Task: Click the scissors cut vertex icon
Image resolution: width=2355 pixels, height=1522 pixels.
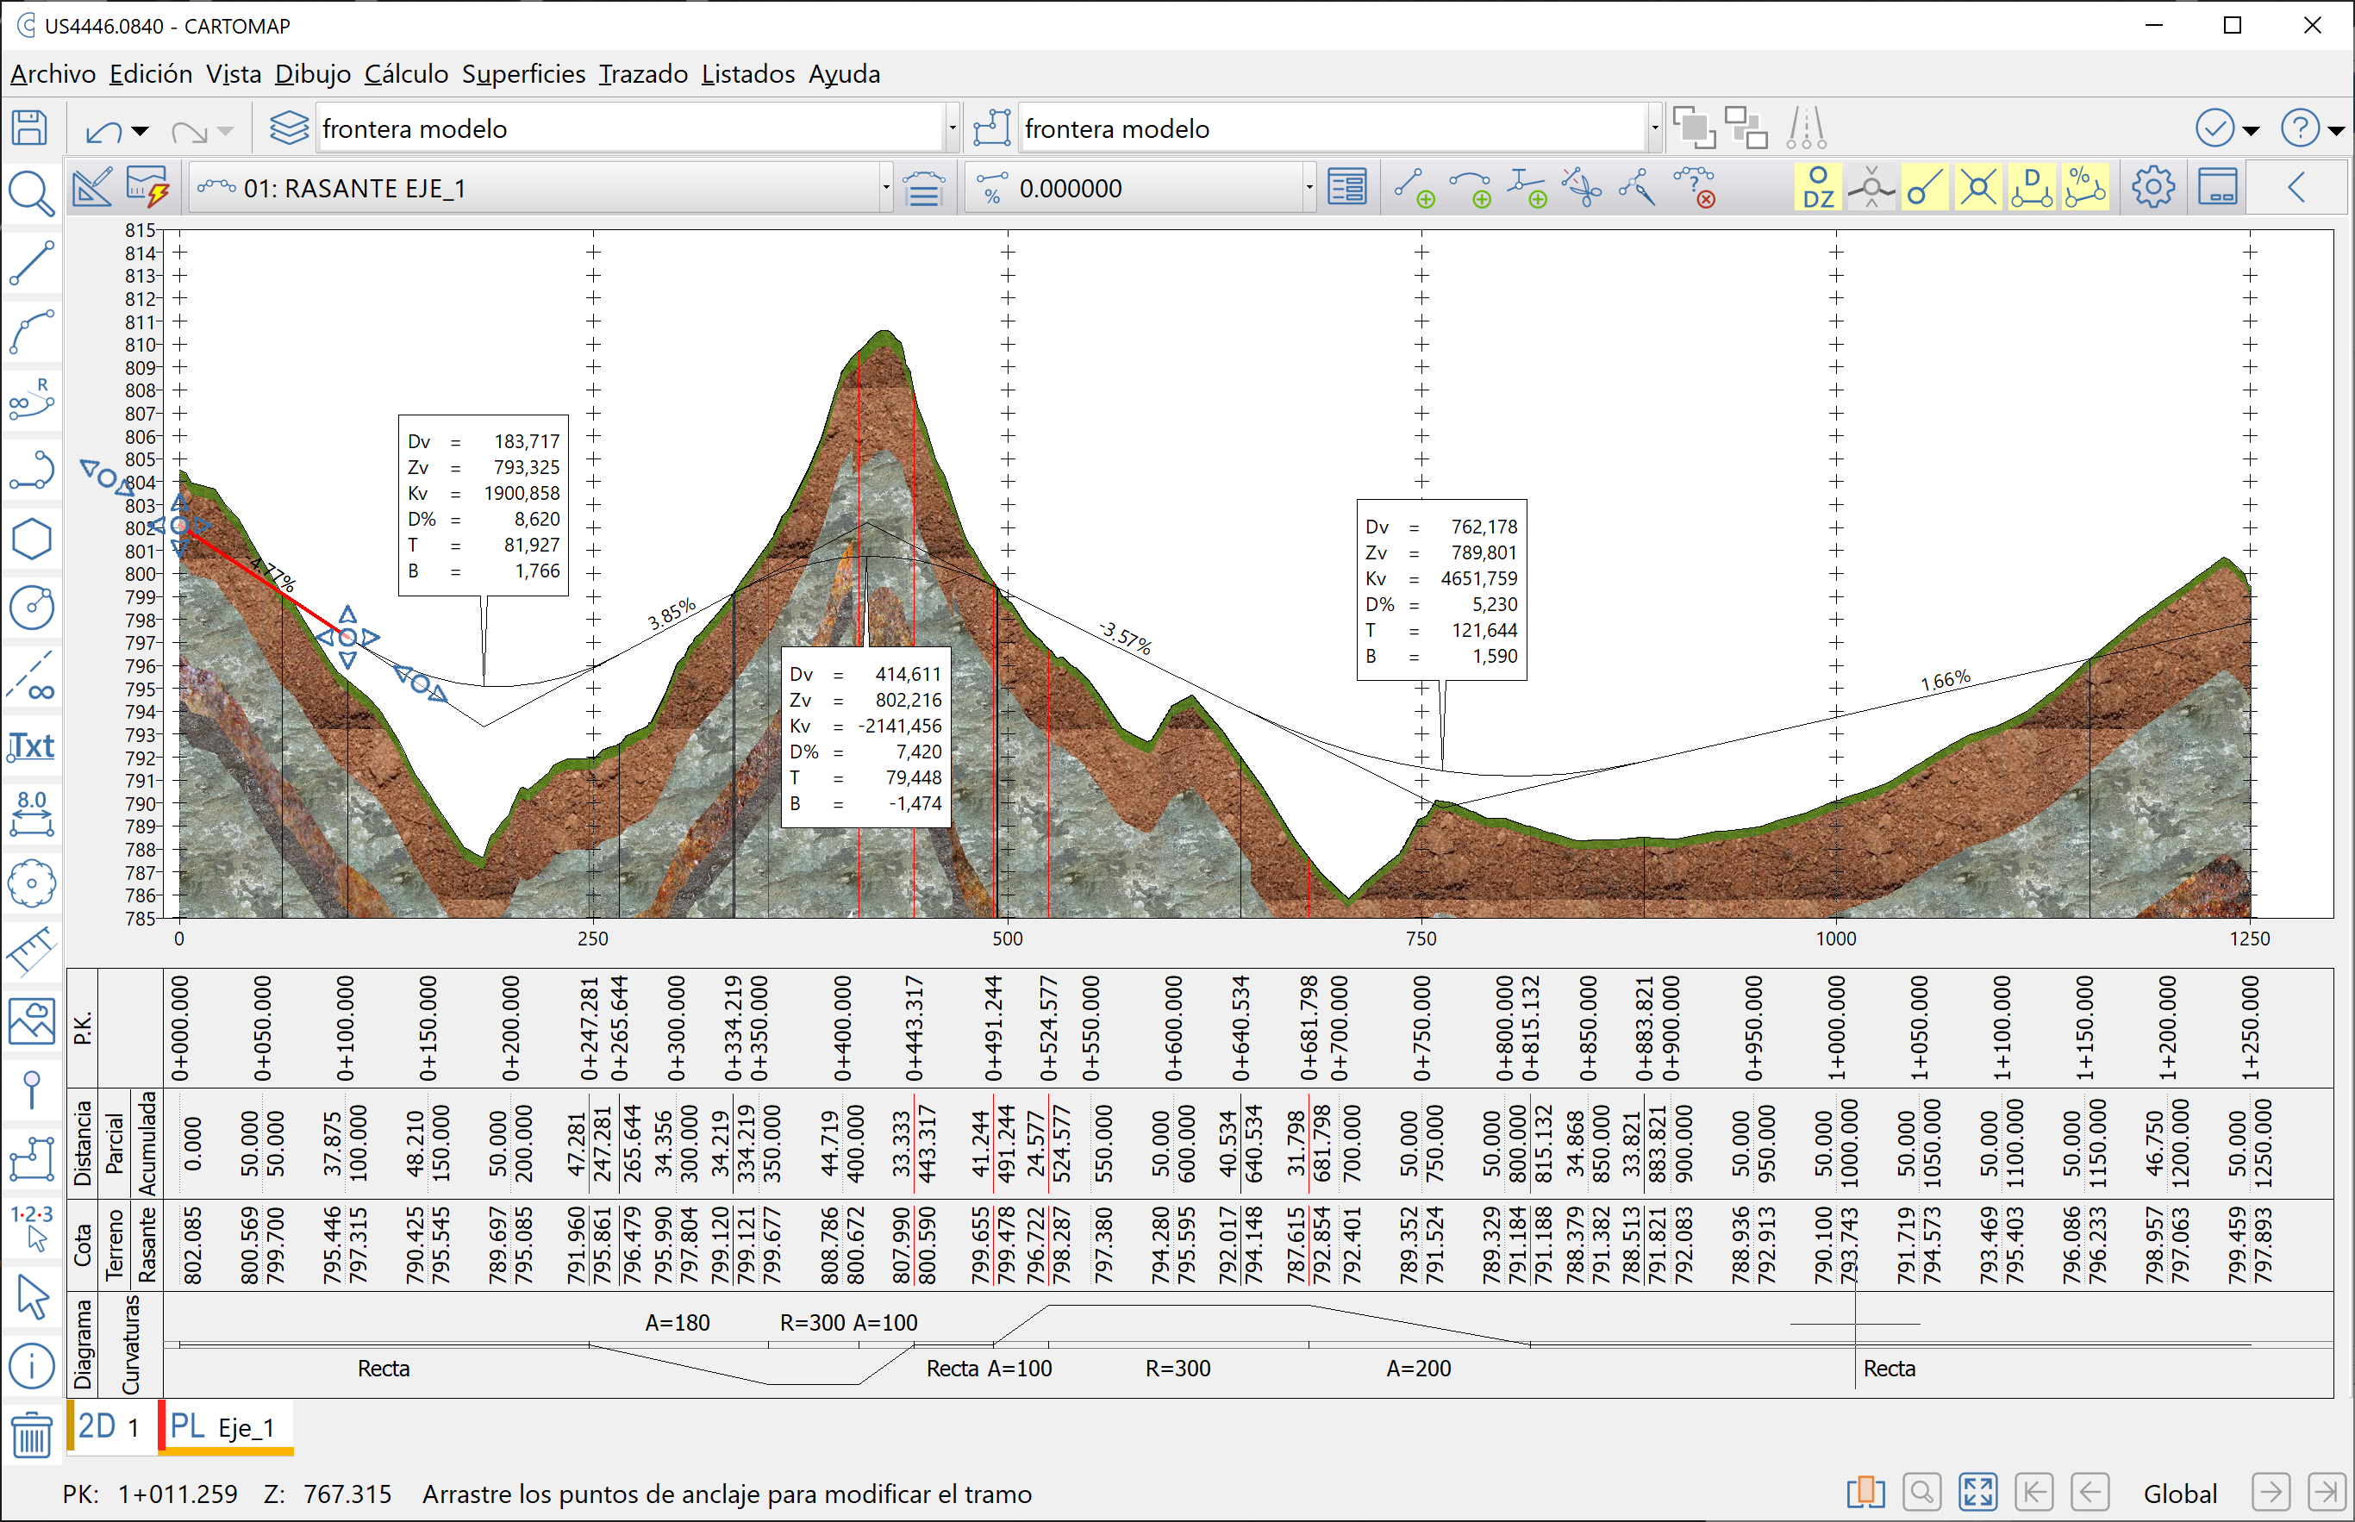Action: pos(1582,187)
